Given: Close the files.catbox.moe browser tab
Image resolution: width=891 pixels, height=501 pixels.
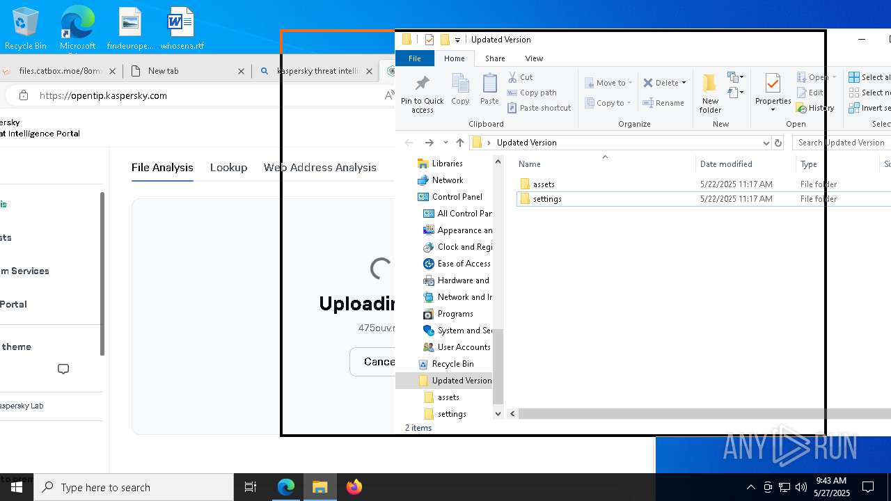Looking at the screenshot, I should click(x=113, y=71).
